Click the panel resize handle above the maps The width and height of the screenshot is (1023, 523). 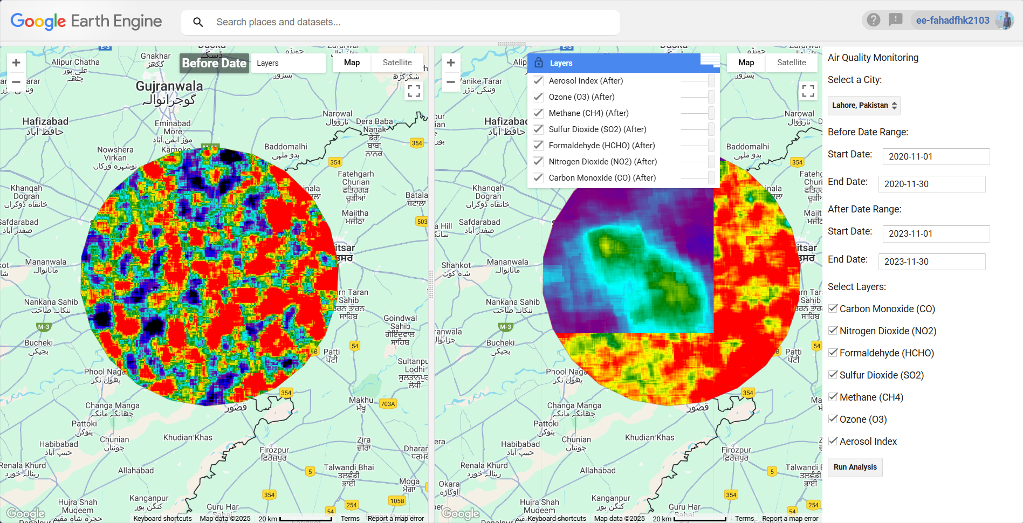512,44
